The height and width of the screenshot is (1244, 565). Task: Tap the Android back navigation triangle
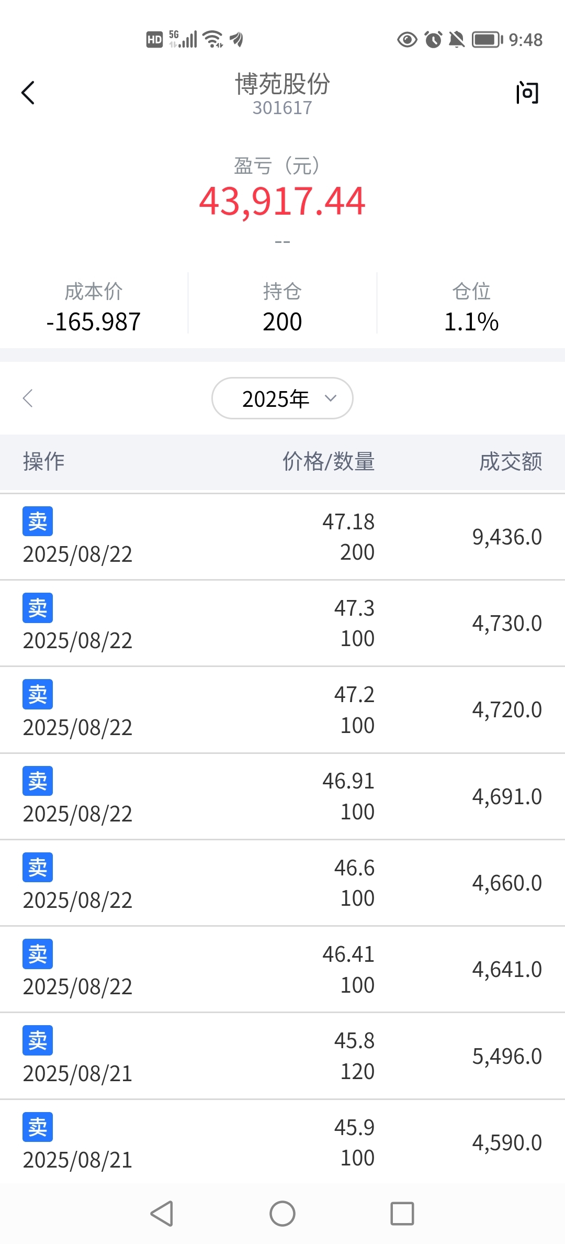162,1213
